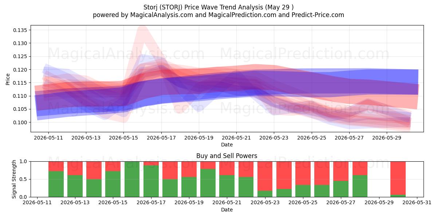
Task: Click the green bar for 2026-05-16
Action: 132,179
